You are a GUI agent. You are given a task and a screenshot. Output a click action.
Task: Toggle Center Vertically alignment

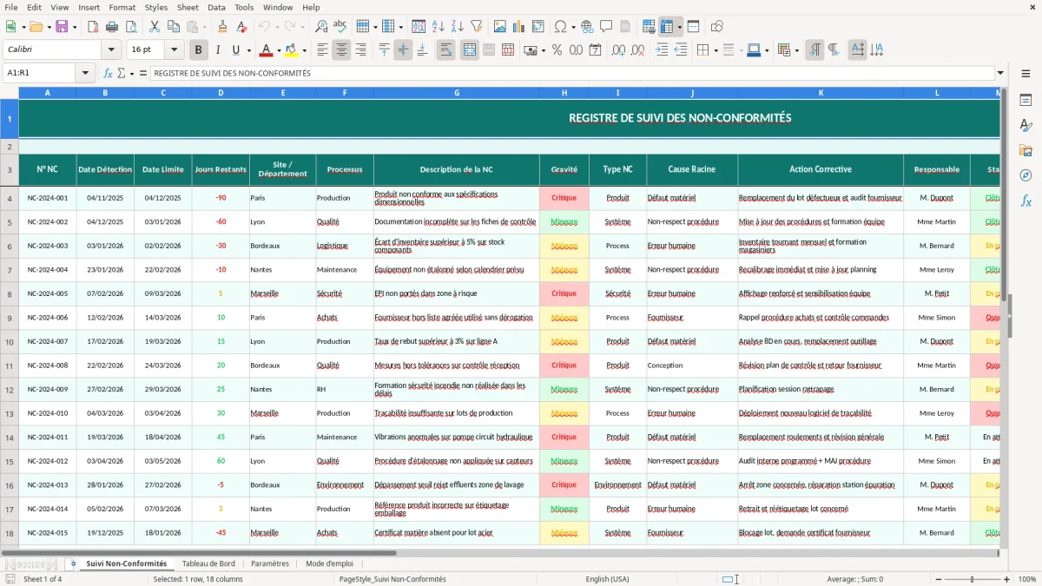403,50
